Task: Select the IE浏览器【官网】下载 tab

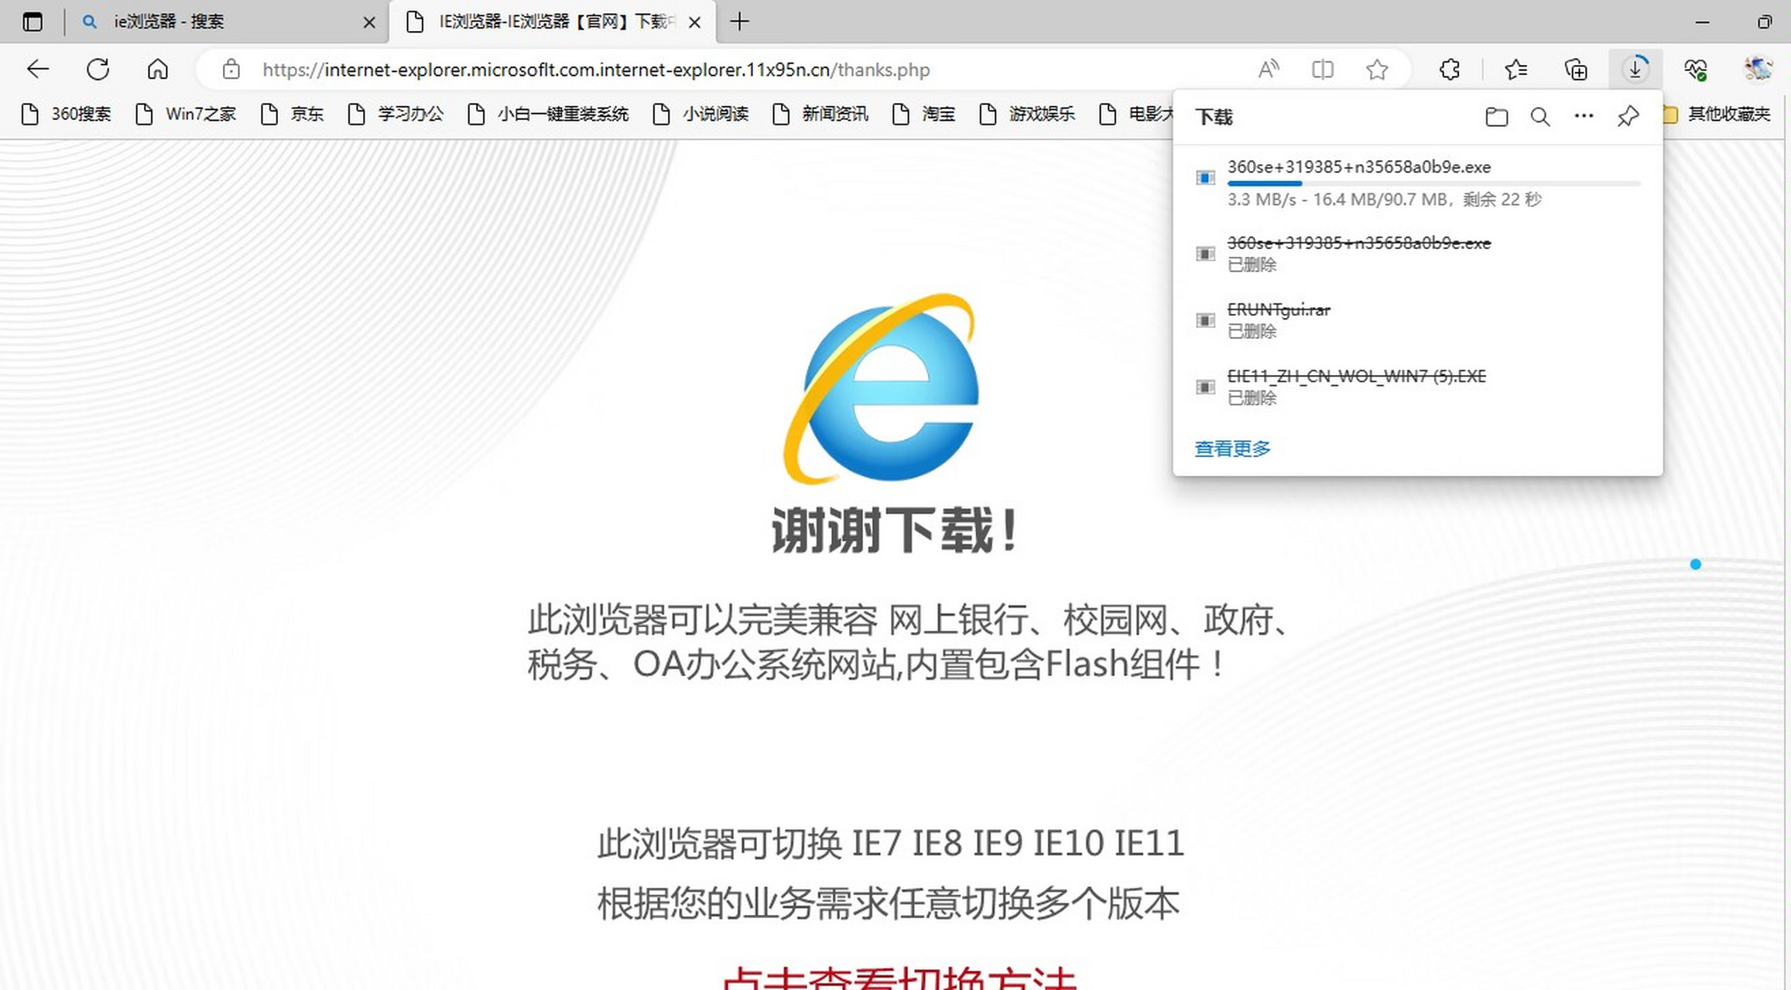Action: [553, 22]
